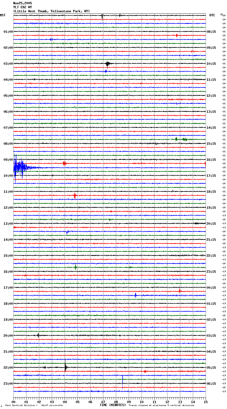Click the 06:15 UTC time label
The height and width of the screenshot is (409, 227).
click(211, 384)
